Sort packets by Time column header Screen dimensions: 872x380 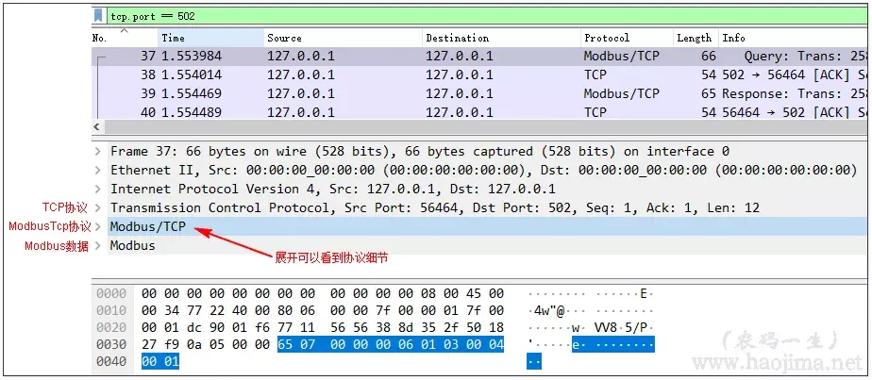point(210,38)
